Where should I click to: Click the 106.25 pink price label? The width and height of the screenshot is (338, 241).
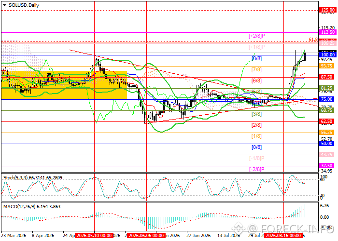(x=328, y=43)
